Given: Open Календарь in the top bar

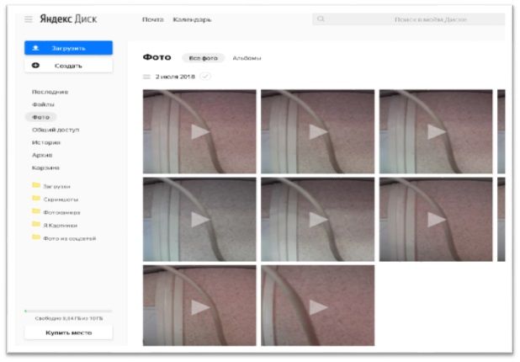Looking at the screenshot, I should 192,19.
